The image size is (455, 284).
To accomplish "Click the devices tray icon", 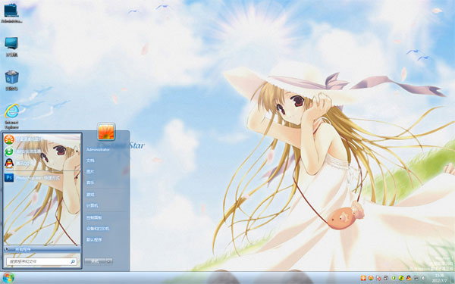I will (386, 278).
